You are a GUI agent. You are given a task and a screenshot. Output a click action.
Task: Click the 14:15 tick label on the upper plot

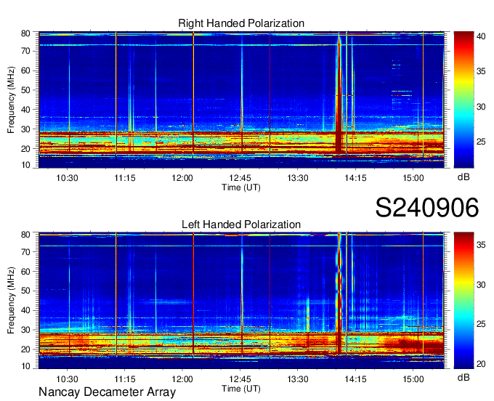(x=355, y=178)
